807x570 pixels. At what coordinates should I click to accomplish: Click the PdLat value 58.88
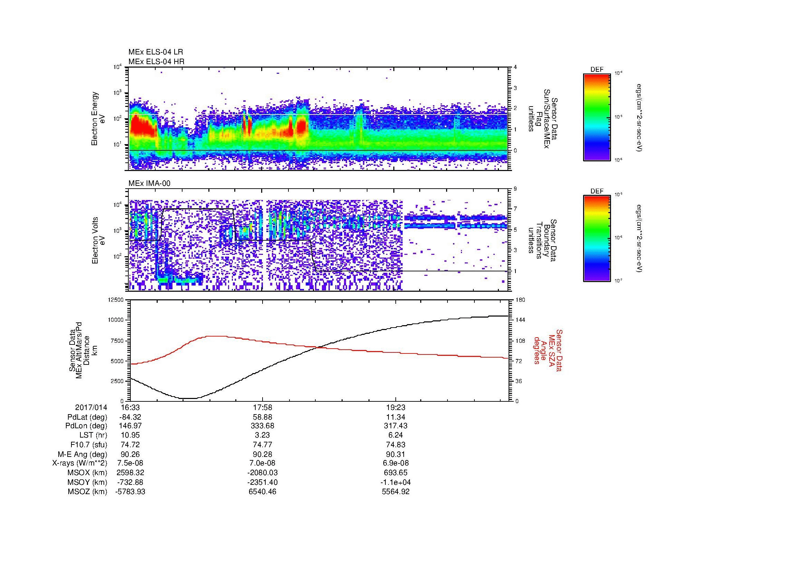pyautogui.click(x=263, y=417)
